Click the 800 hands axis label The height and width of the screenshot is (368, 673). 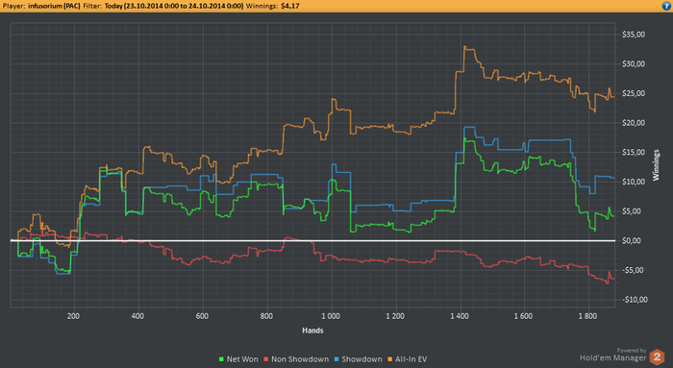click(x=266, y=316)
